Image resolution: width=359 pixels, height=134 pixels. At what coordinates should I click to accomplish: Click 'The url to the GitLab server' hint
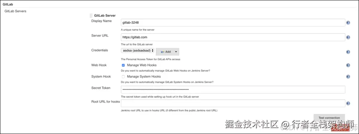point(137,44)
